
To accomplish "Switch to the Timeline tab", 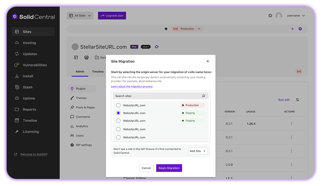I will coord(98,72).
